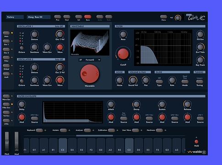Click the Mod wheel slider
Screen dimensions: 222x165
pyautogui.click(x=16, y=142)
